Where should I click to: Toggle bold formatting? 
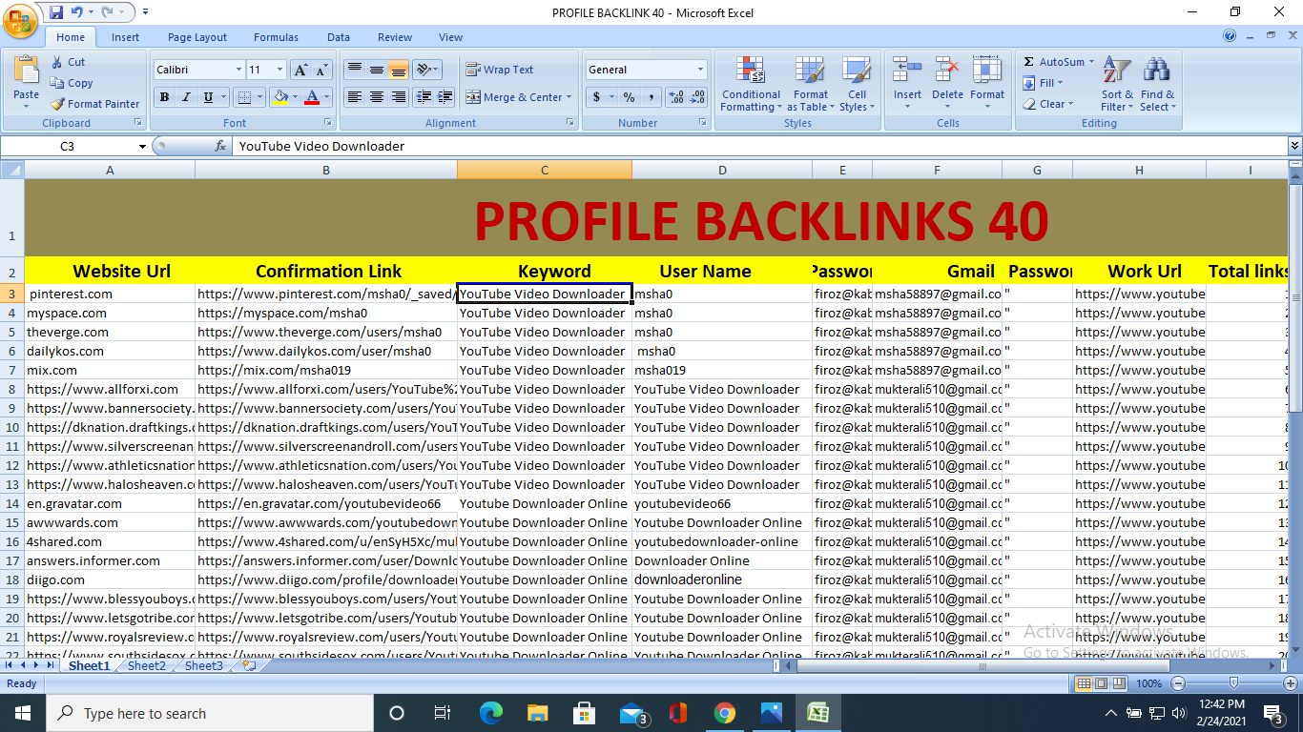pyautogui.click(x=164, y=97)
